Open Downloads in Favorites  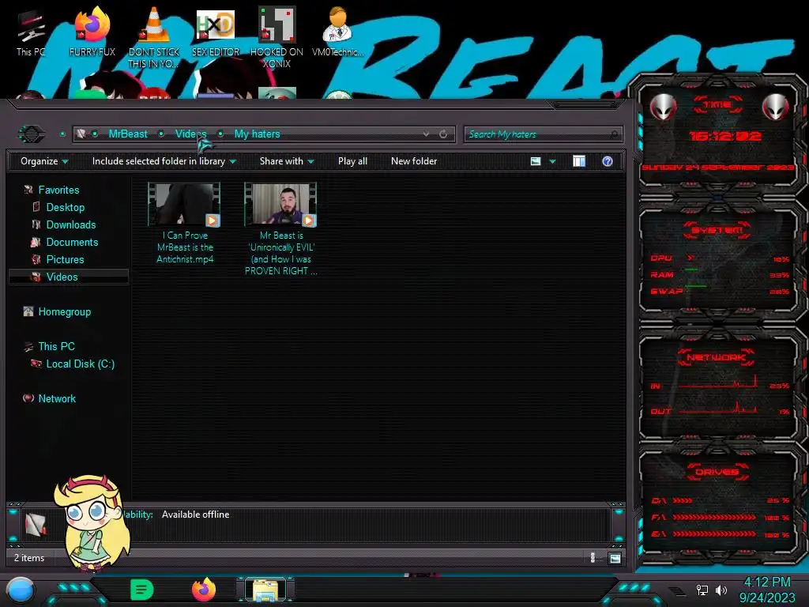pyautogui.click(x=70, y=225)
